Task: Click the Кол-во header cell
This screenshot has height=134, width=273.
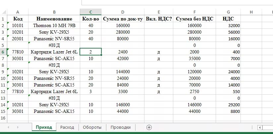Action: [90, 19]
